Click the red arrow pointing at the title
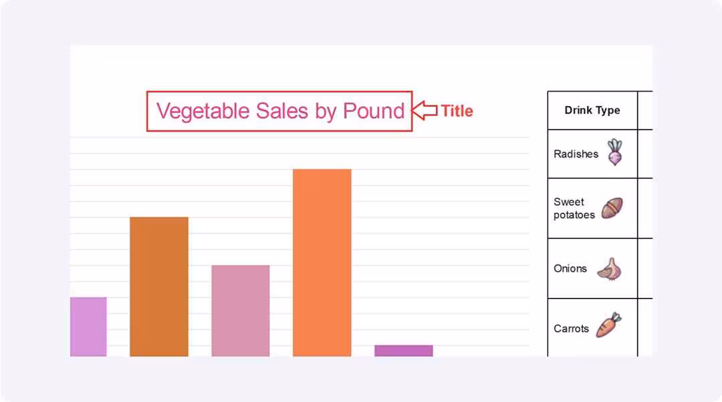The height and width of the screenshot is (402, 722). 424,111
